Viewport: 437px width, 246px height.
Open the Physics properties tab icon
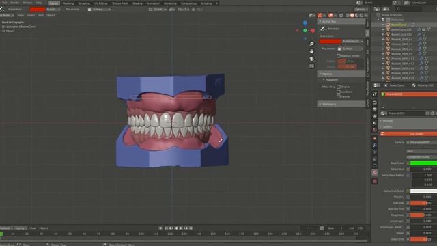[375, 152]
